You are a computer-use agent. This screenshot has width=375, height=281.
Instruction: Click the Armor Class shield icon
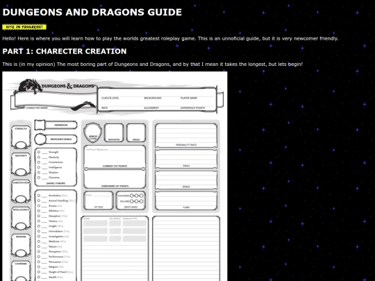tap(92, 133)
